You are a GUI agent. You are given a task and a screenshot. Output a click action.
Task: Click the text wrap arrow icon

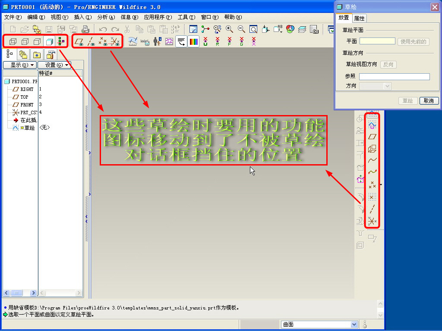181,42
